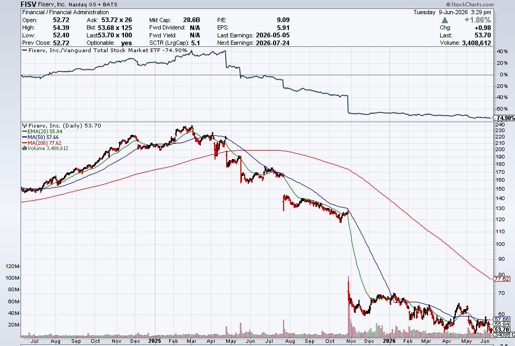Click the 40% label on ratio axis
This screenshot has width=515, height=346.
pos(502,52)
